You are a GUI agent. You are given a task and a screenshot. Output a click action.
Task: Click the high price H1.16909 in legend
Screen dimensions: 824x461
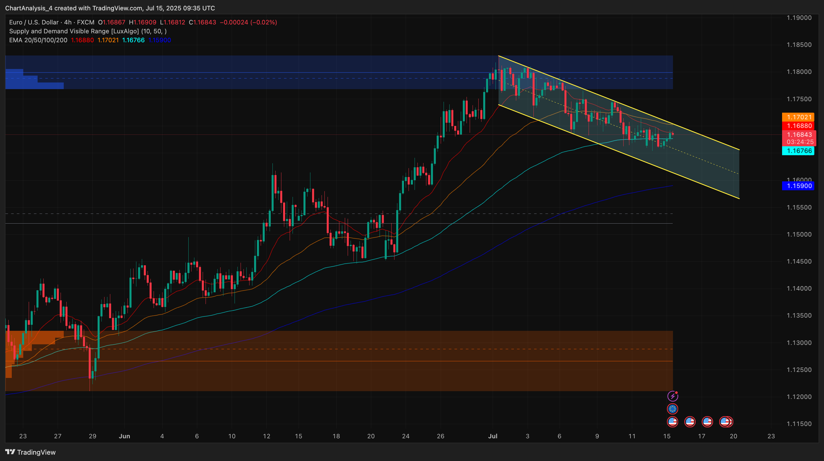click(x=143, y=22)
